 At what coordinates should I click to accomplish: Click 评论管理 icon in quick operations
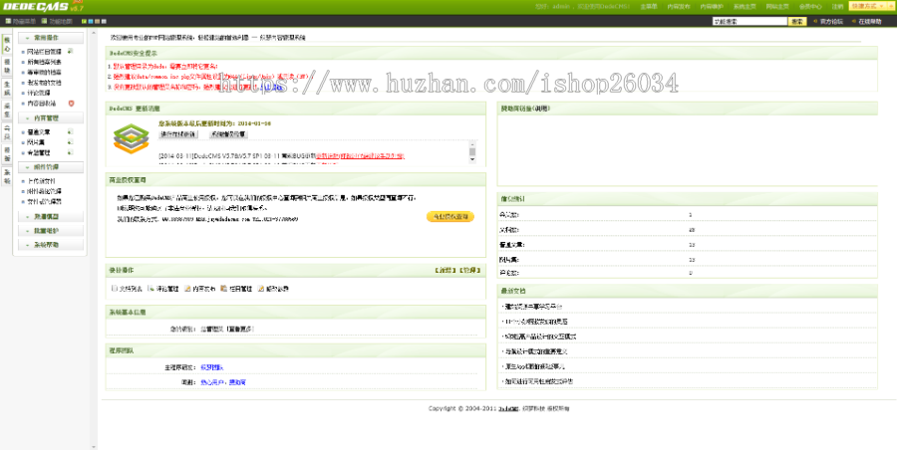coord(151,289)
